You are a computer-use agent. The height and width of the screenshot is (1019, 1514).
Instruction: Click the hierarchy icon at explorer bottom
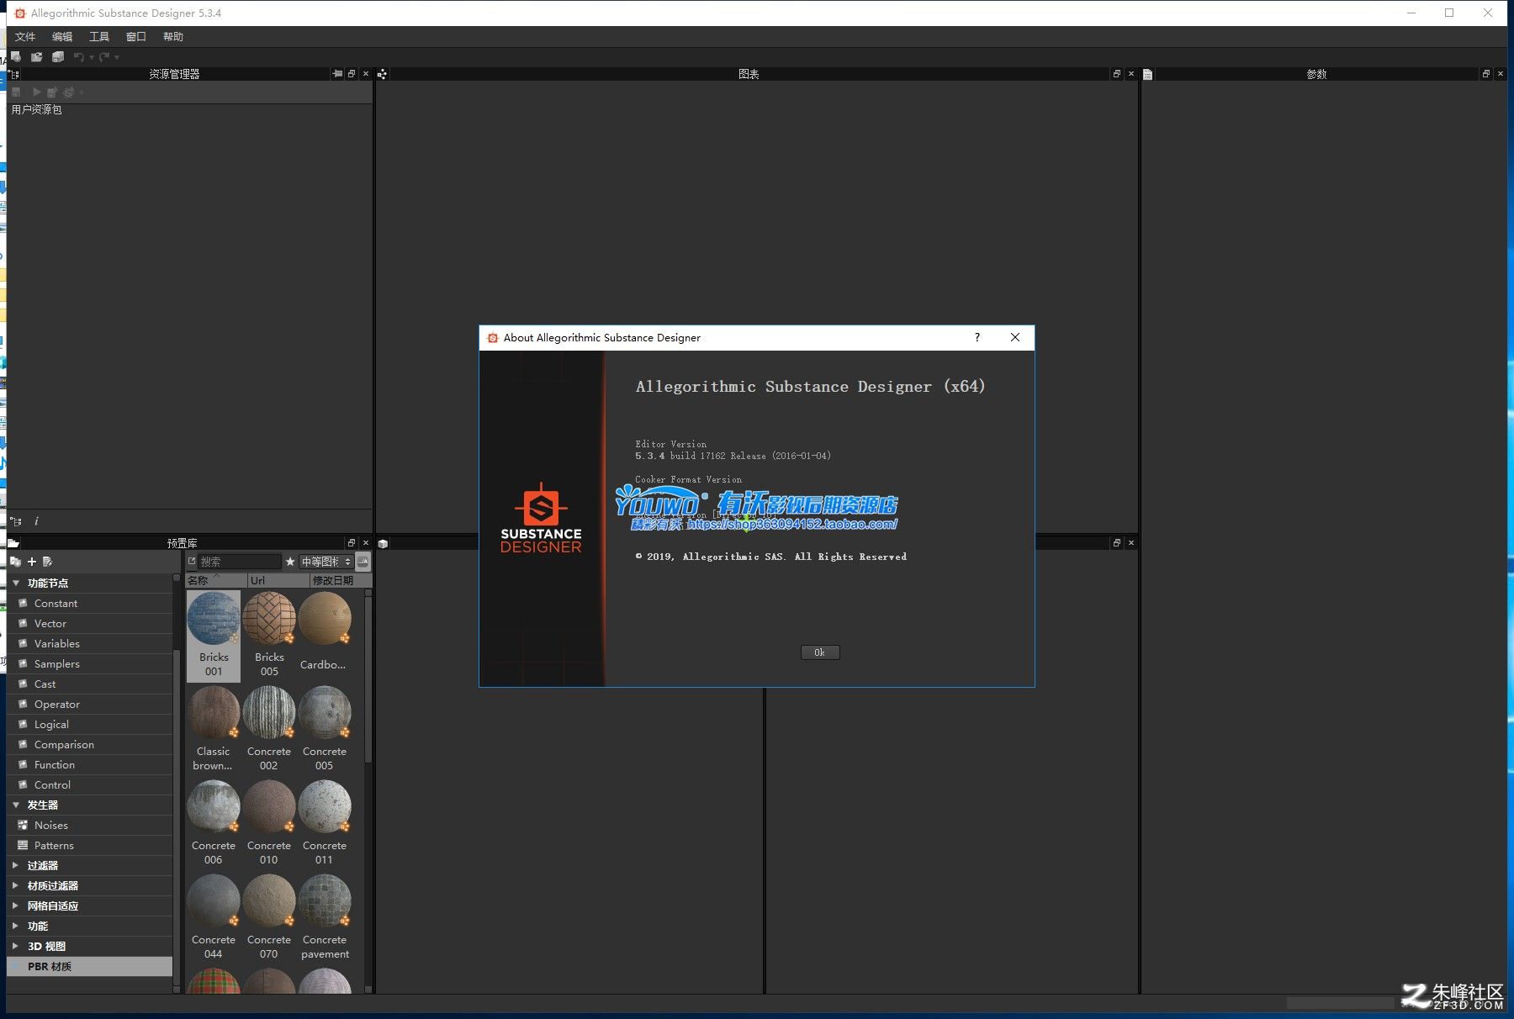(x=16, y=521)
